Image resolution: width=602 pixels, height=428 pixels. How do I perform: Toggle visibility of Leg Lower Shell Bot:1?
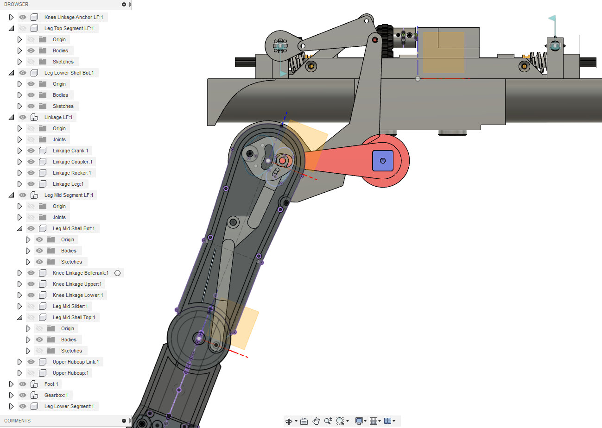22,73
